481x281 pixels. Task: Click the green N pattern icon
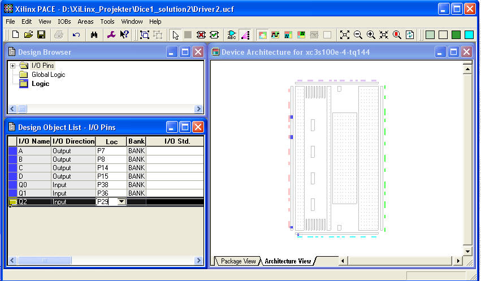pyautogui.click(x=301, y=34)
